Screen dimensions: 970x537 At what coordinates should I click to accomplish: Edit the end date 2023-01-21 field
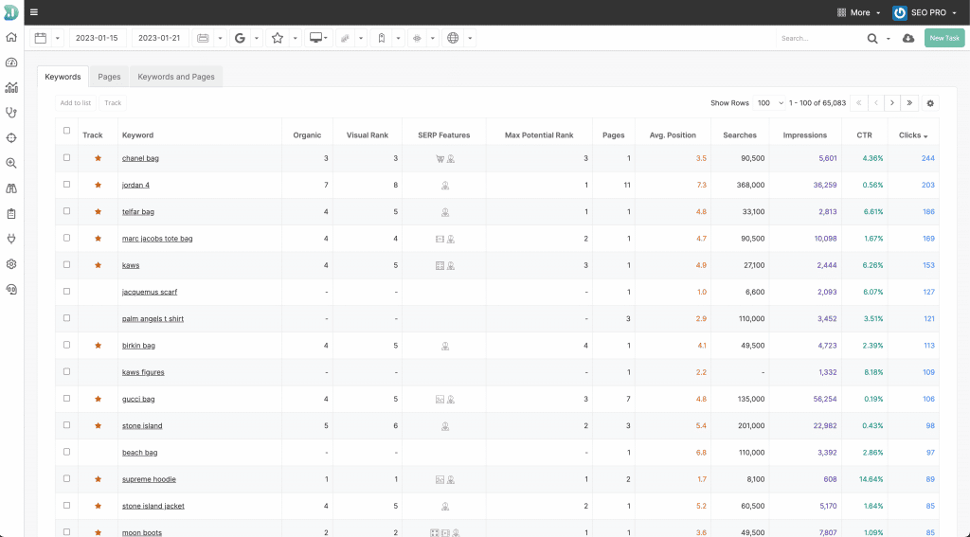[159, 38]
